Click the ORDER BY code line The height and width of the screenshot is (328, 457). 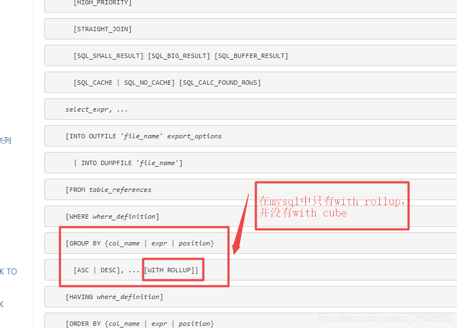[x=140, y=324]
